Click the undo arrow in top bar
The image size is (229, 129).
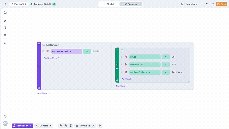[x=207, y=4]
